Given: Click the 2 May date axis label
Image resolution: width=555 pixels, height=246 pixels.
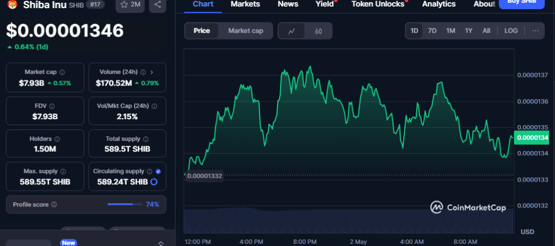Looking at the screenshot, I should pos(358,242).
